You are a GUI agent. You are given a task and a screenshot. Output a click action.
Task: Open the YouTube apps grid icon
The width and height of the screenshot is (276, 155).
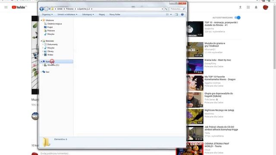248,7
